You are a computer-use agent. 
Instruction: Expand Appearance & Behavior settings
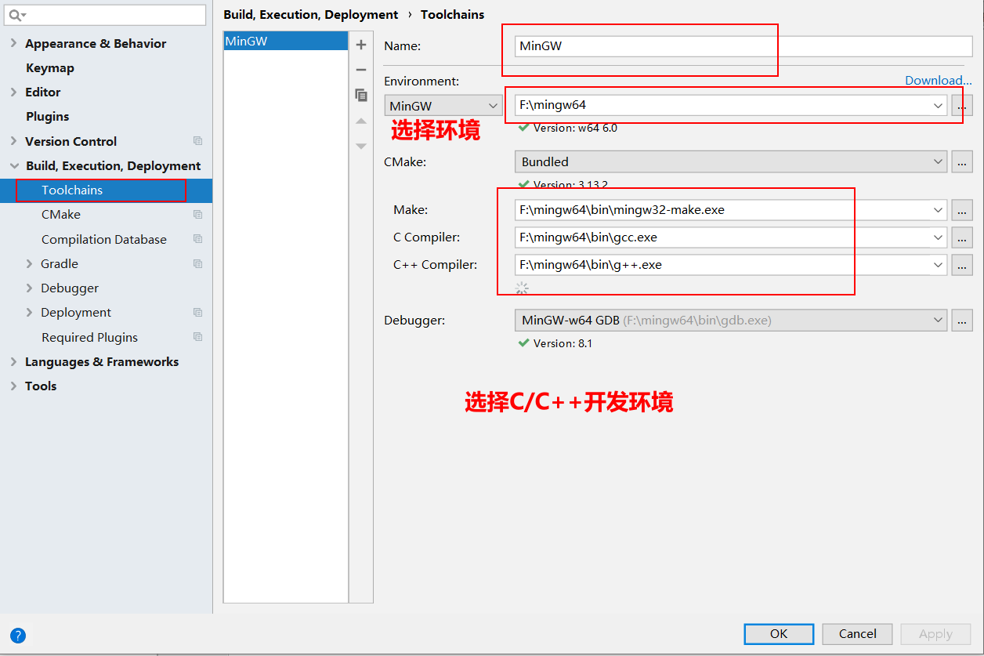pyautogui.click(x=13, y=43)
